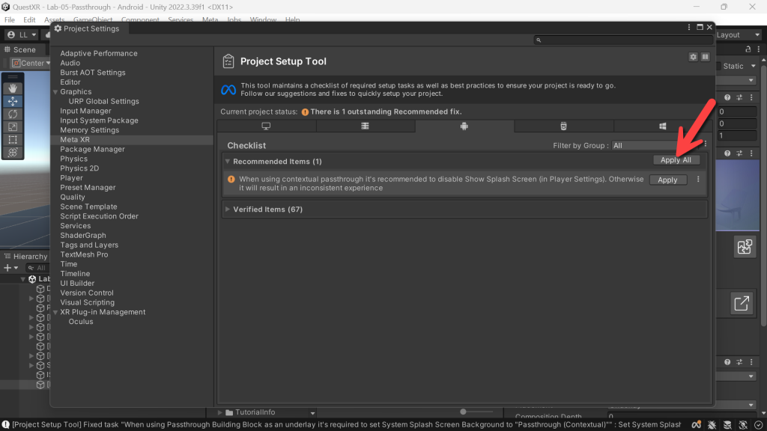The width and height of the screenshot is (767, 431).
Task: Open the Center pivot mode dropdown
Action: [31, 63]
